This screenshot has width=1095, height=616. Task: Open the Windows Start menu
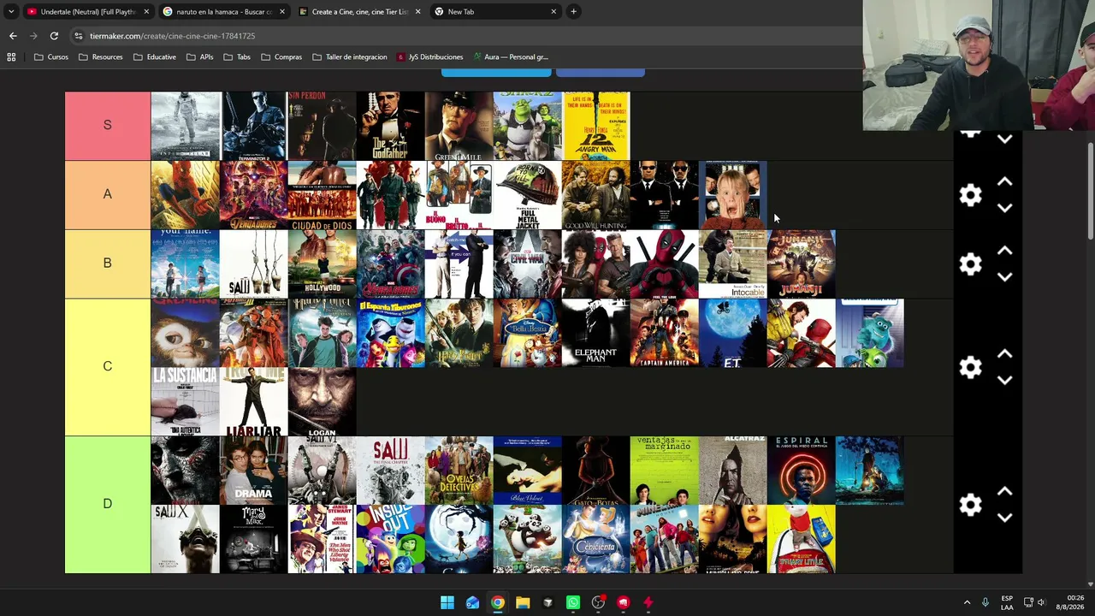447,602
